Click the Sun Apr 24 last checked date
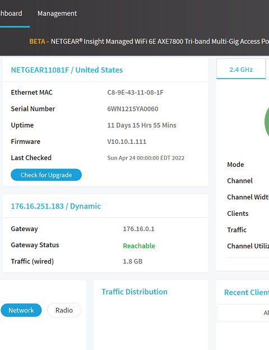The image size is (269, 350). click(x=146, y=158)
